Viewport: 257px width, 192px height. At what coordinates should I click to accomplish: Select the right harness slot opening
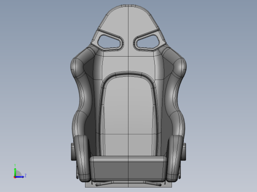(x=148, y=41)
